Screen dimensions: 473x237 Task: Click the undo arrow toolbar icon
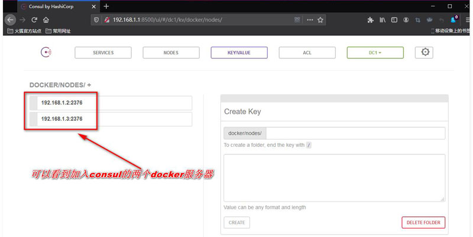coord(441,20)
